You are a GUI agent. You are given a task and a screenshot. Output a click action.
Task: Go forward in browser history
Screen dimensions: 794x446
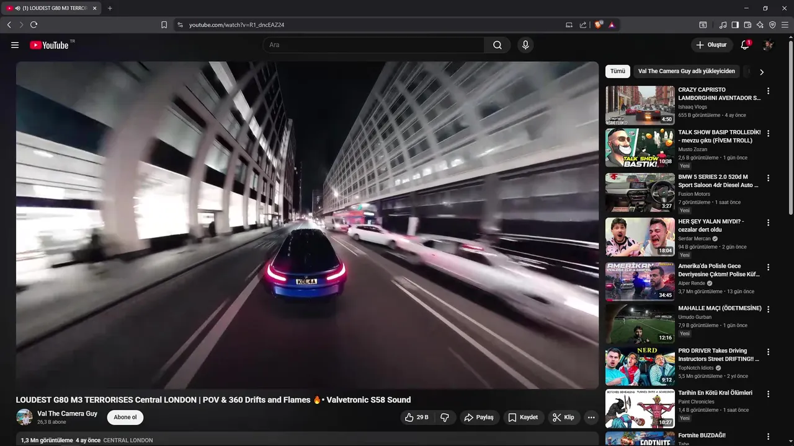point(21,25)
